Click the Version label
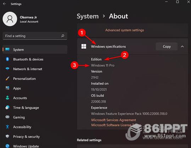Viewport: 191px width, 148px height. tap(97, 71)
